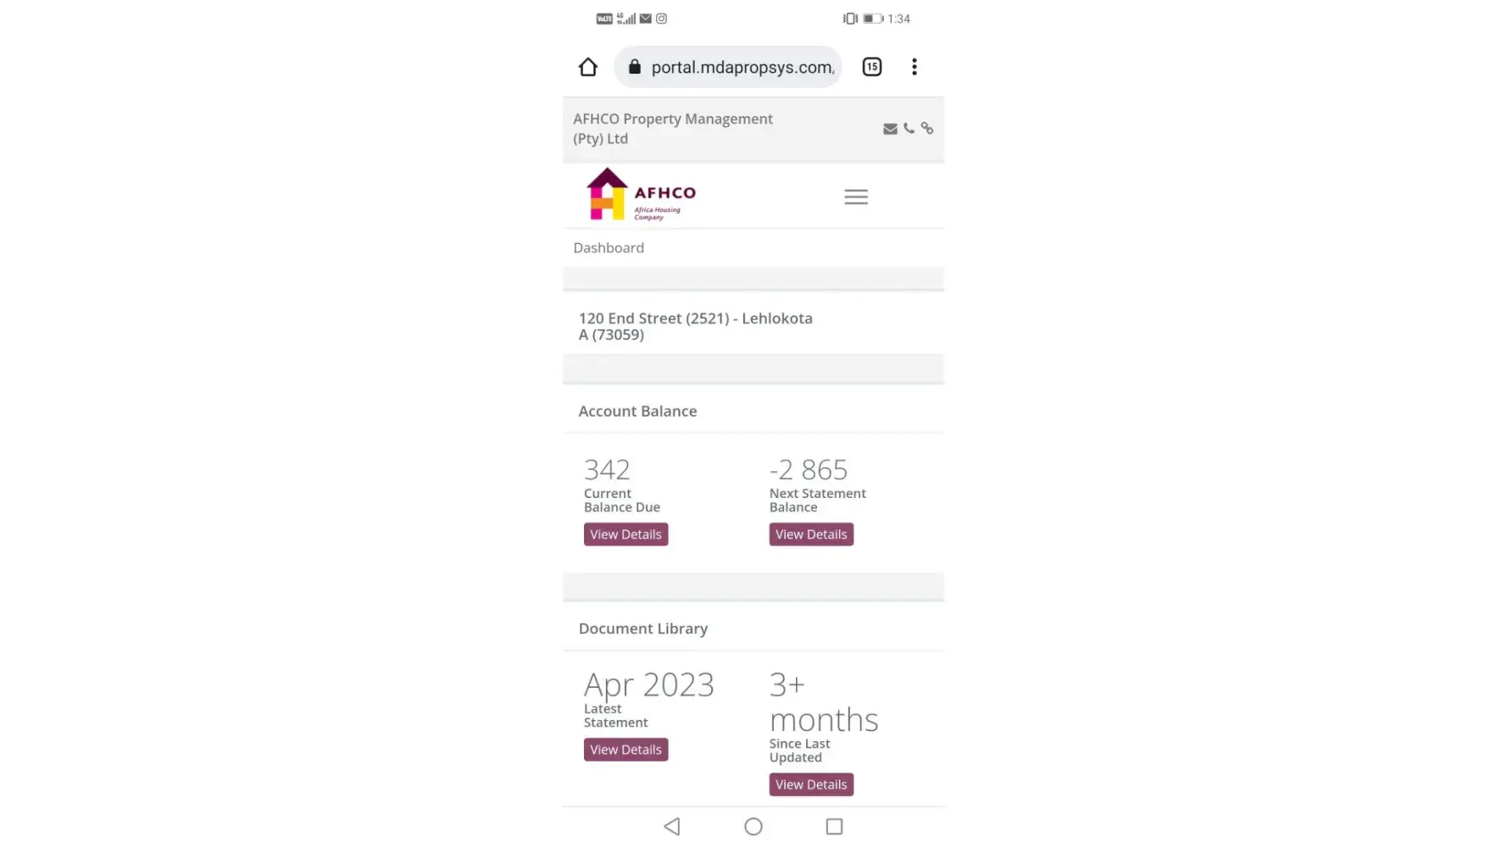The width and height of the screenshot is (1507, 847).
Task: View details for Latest Statement
Action: coord(626,750)
